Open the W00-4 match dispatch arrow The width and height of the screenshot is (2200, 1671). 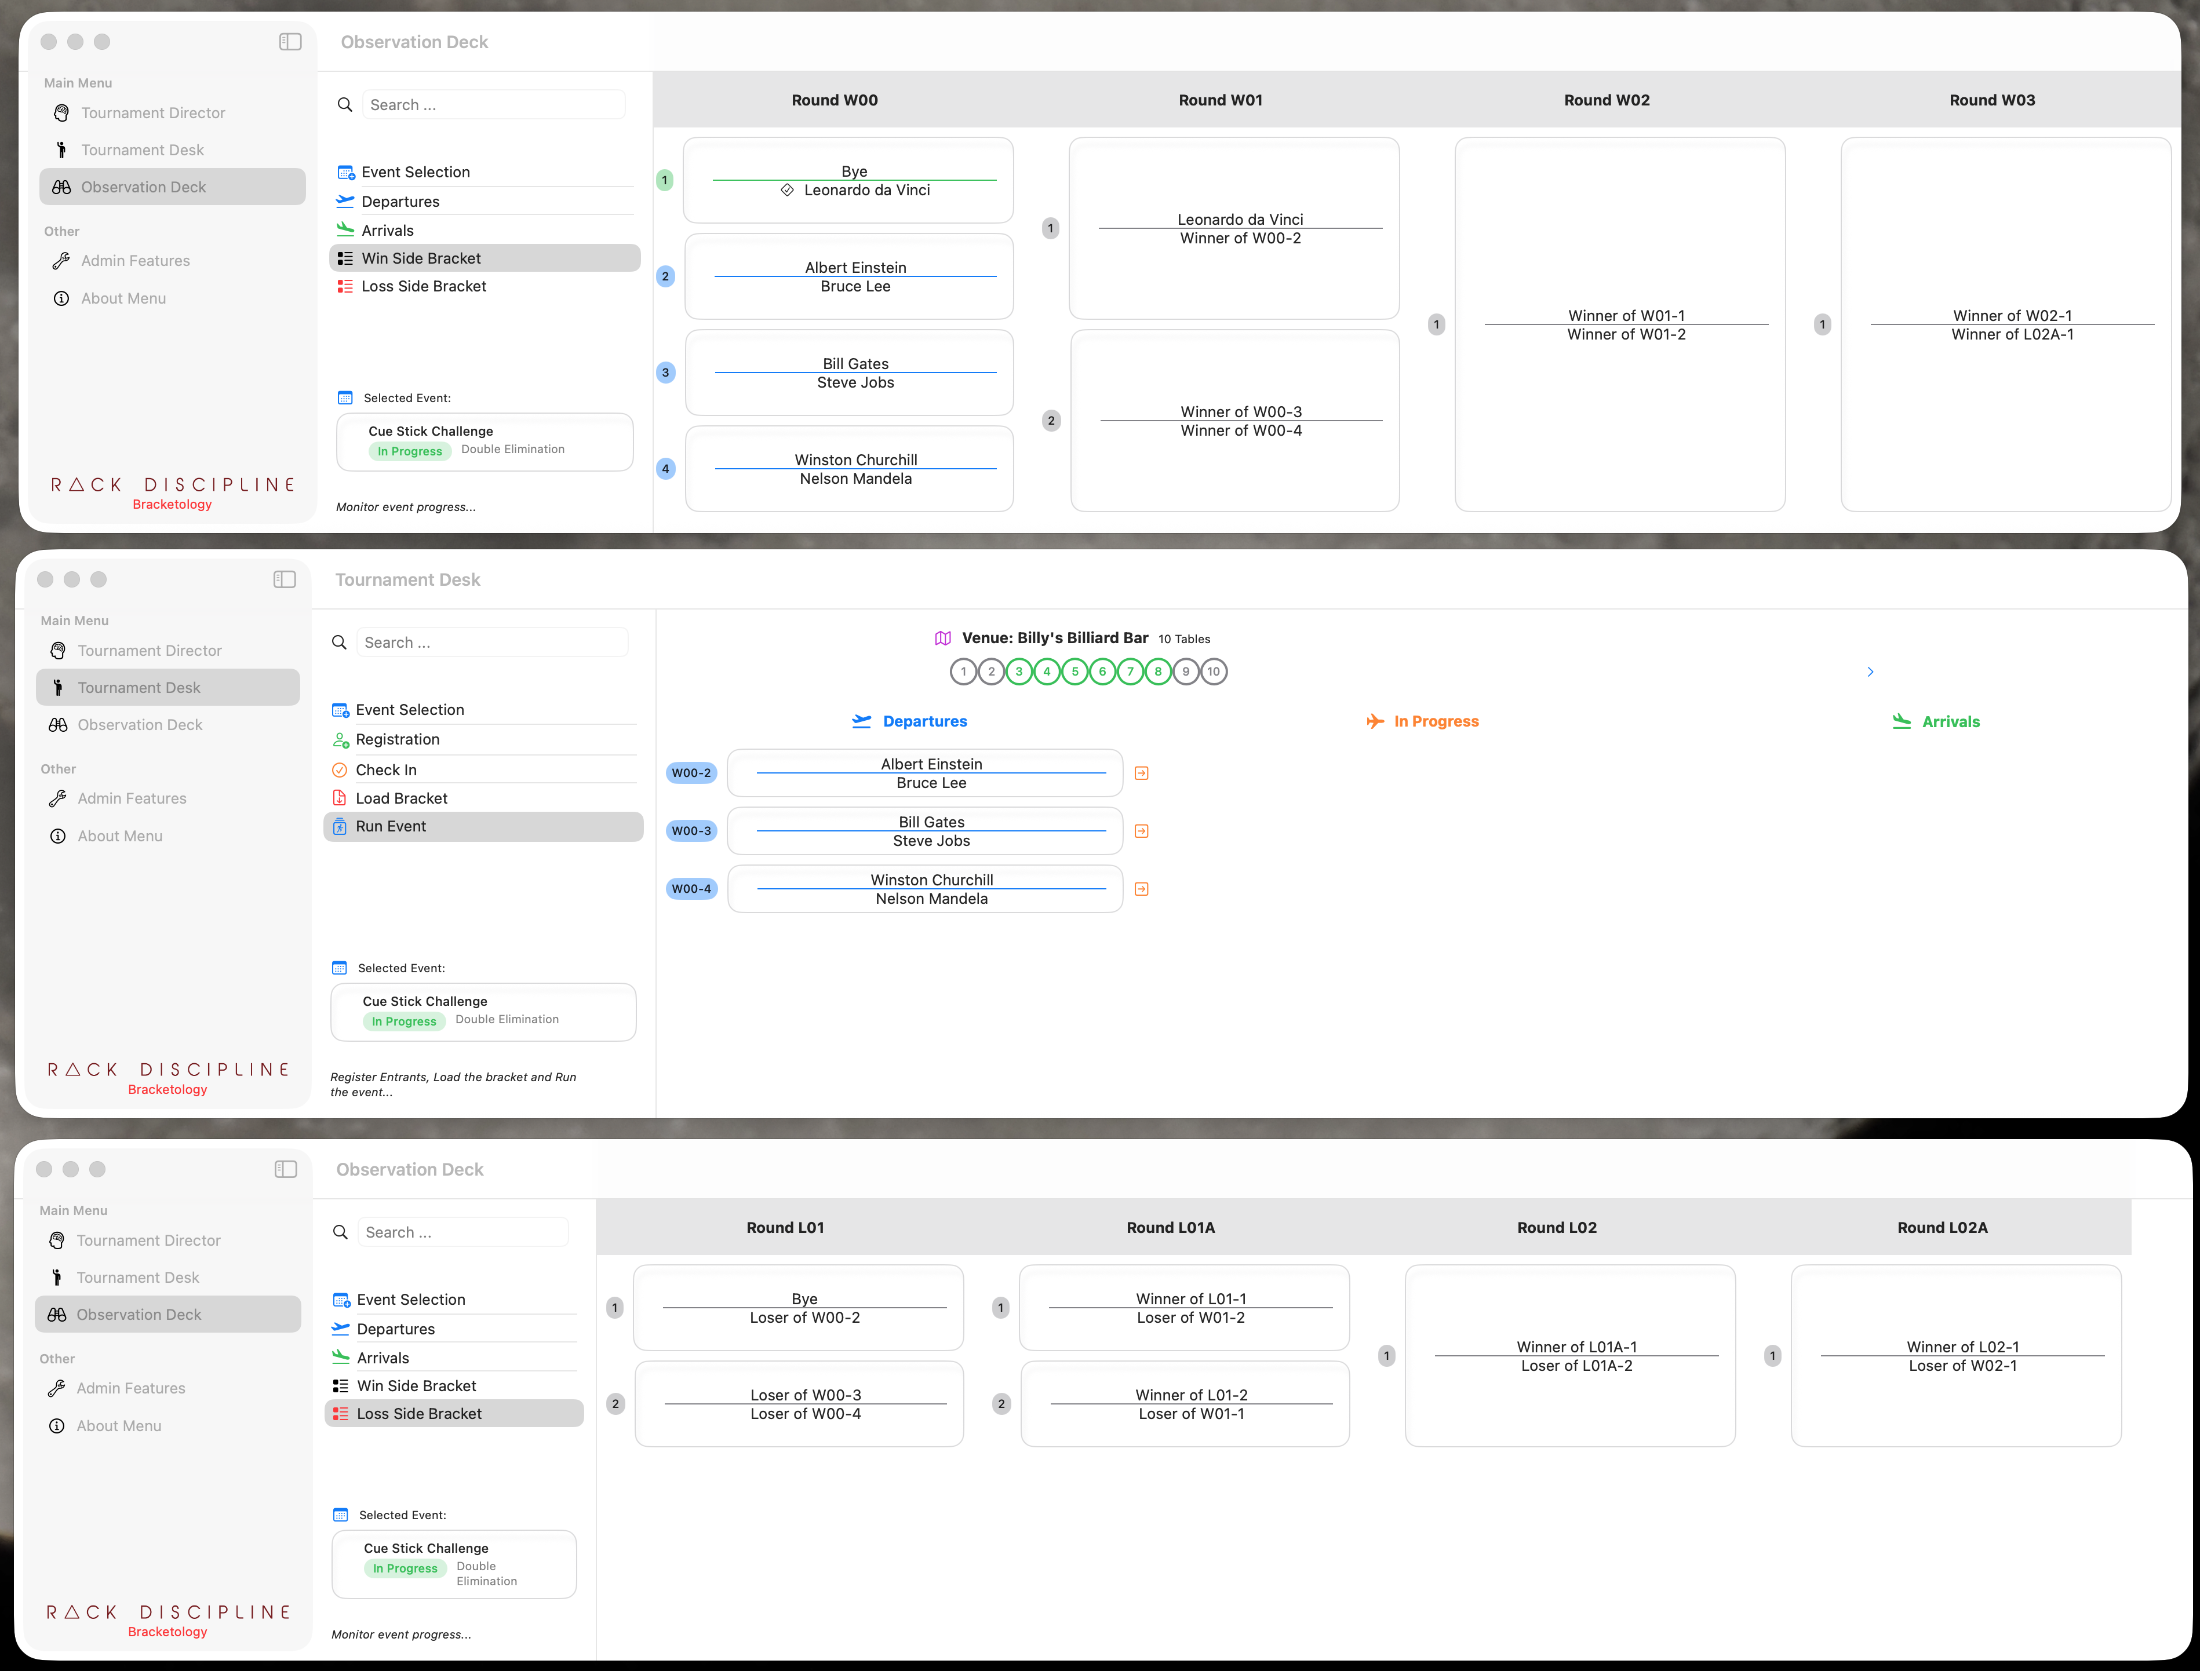point(1141,888)
